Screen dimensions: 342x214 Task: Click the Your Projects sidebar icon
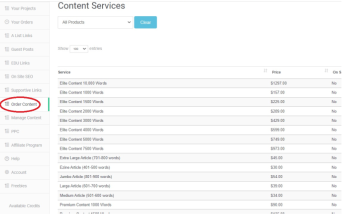[x=6, y=8]
